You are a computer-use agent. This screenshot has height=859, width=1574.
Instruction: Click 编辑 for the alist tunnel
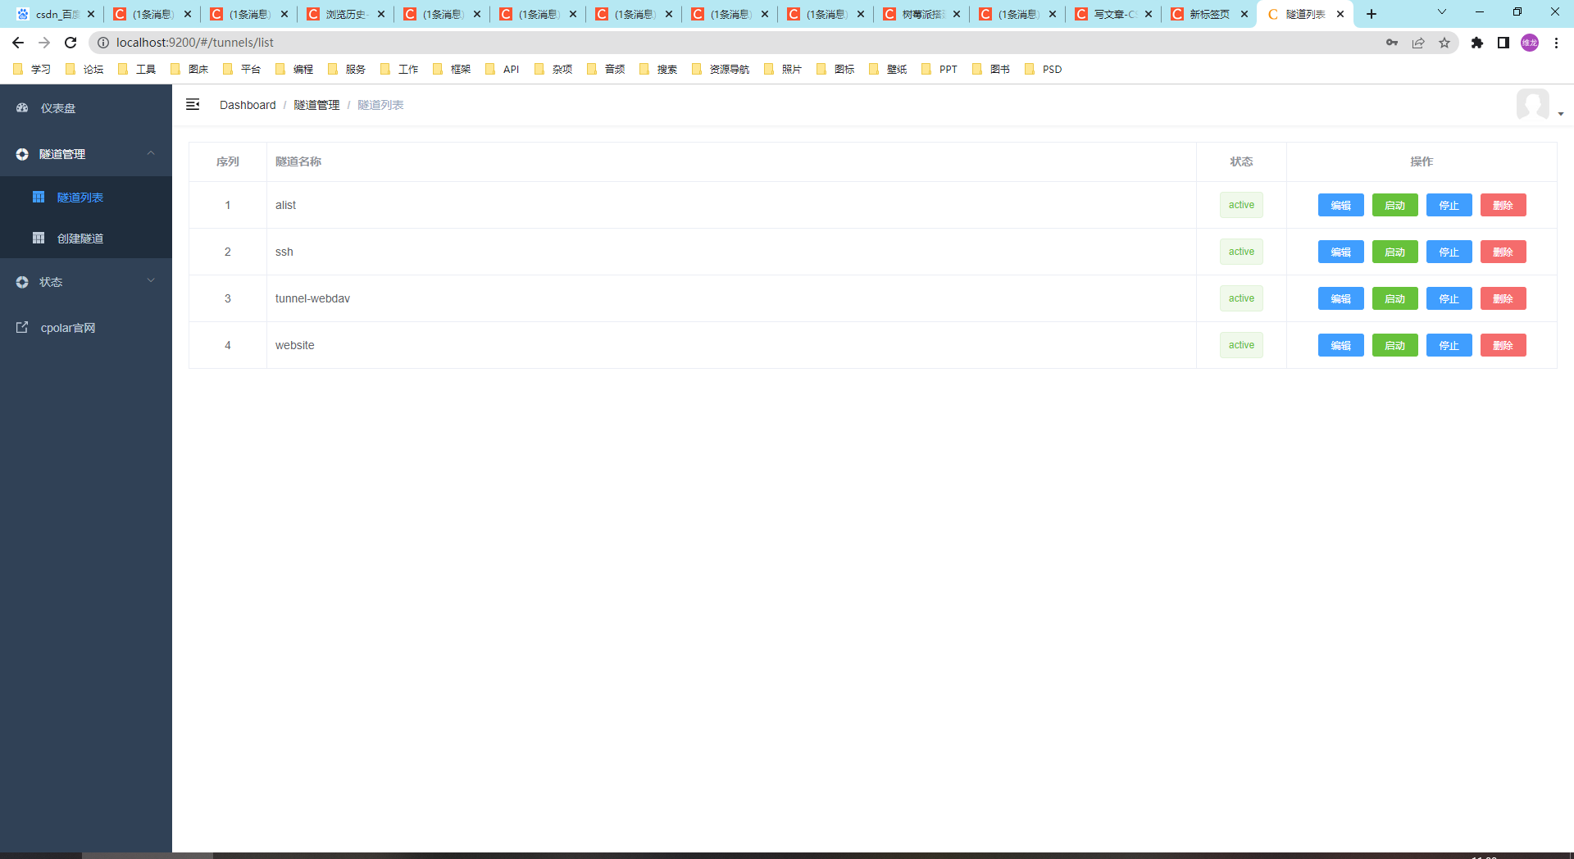tap(1340, 205)
